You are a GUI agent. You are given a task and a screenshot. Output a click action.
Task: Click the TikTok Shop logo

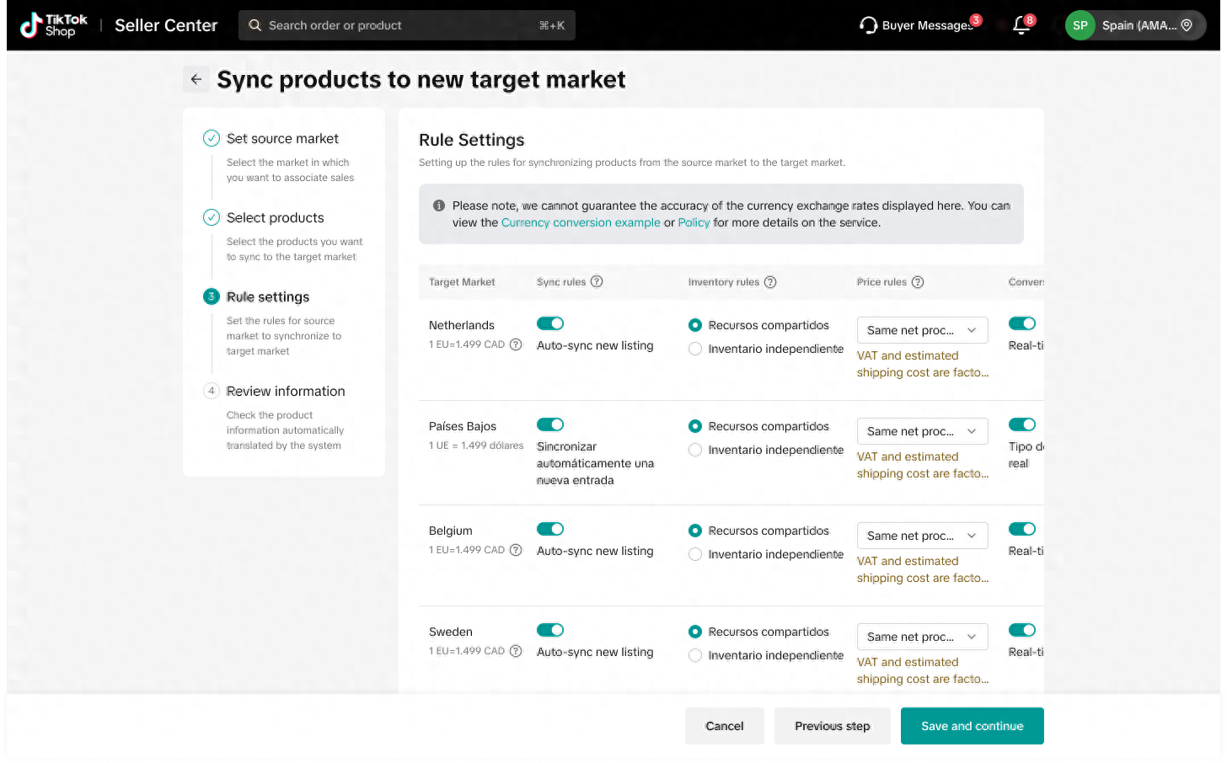54,25
